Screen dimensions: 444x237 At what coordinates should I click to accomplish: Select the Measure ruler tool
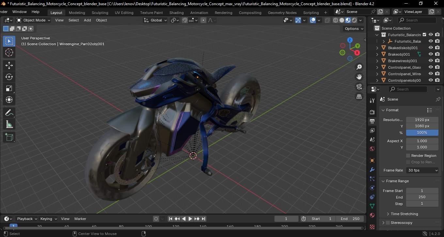click(9, 124)
